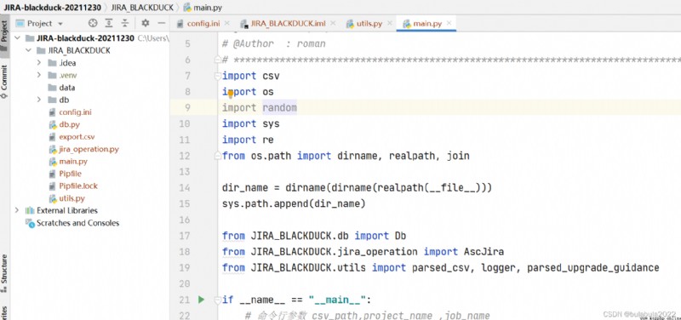The height and width of the screenshot is (320, 681).
Task: Select export.csv in the project tree
Action: (x=77, y=137)
